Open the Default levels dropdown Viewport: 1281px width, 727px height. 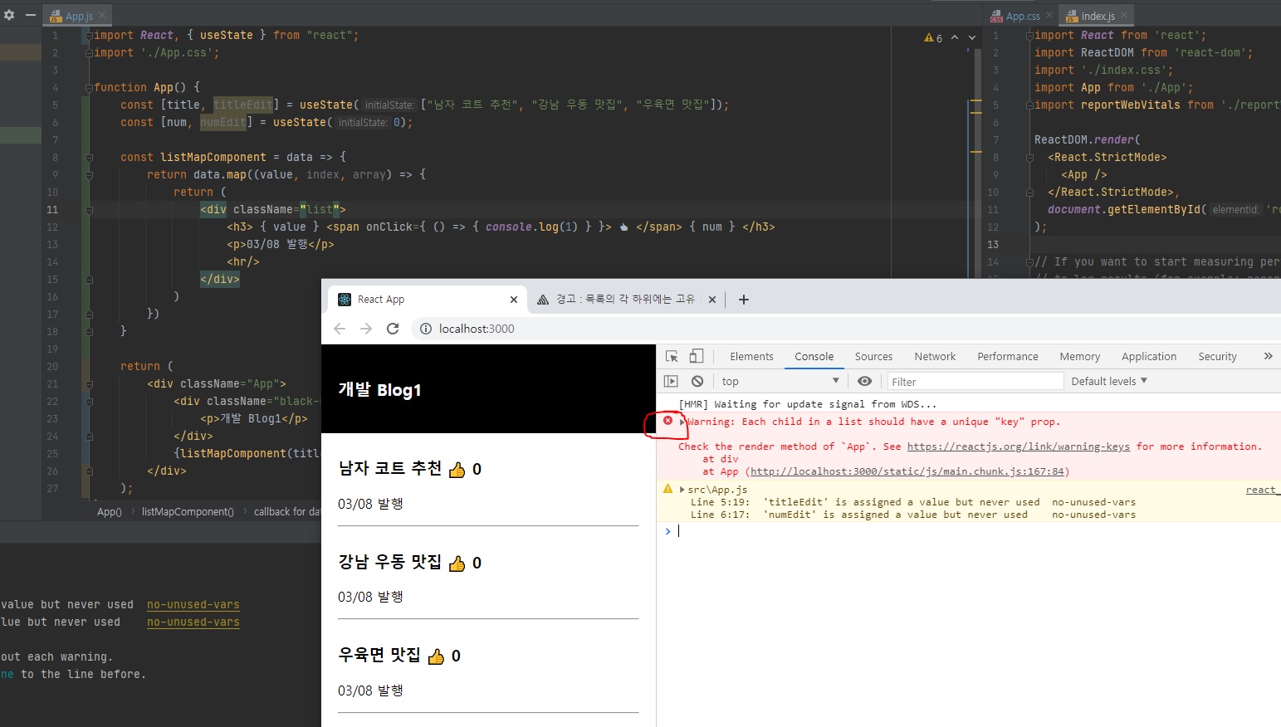[x=1109, y=381]
